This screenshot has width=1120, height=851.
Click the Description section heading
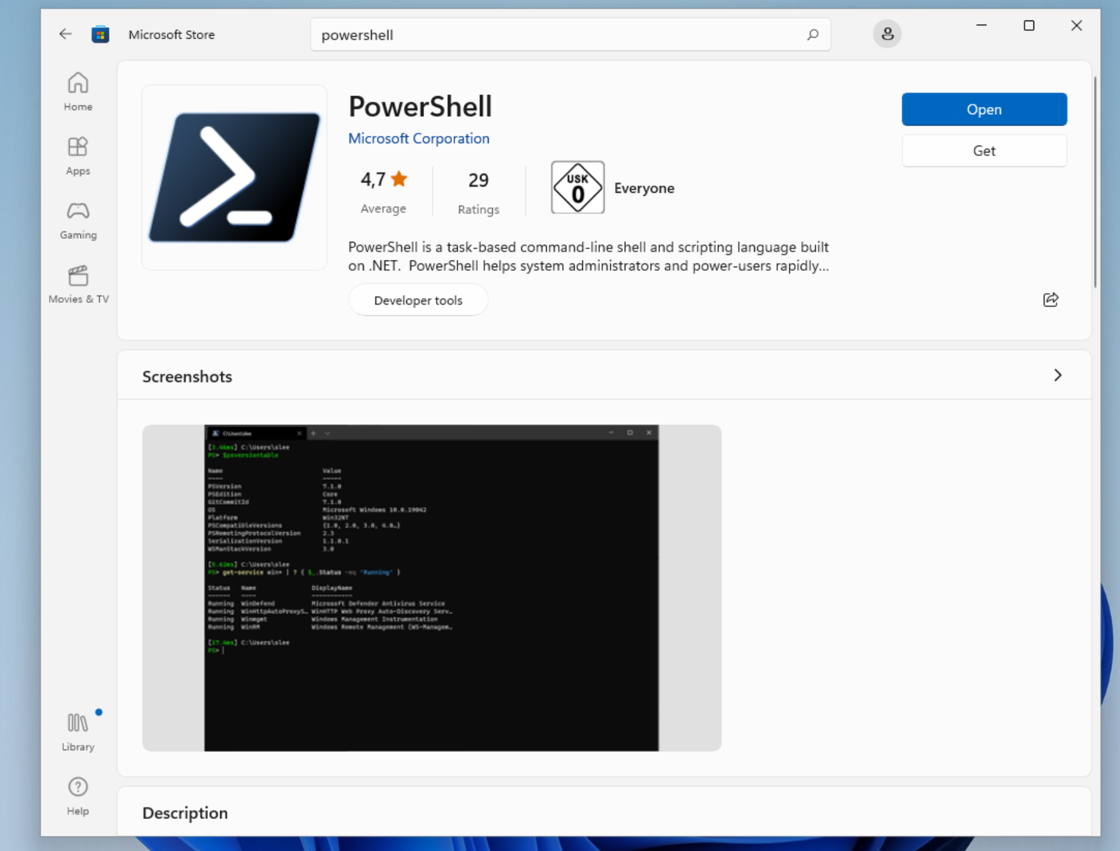coord(185,813)
